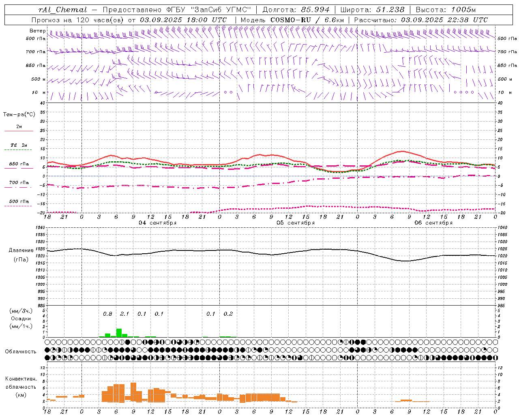Click the 0.2 precipitation total value

click(x=228, y=314)
